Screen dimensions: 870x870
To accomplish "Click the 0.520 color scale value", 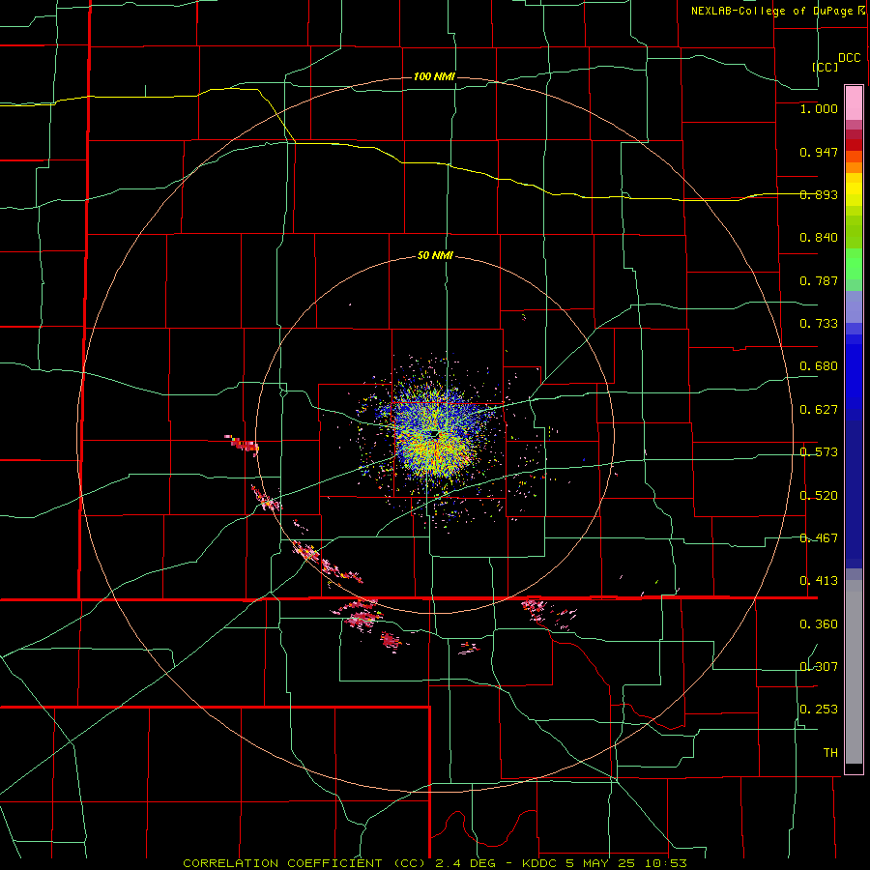I will 819,496.
